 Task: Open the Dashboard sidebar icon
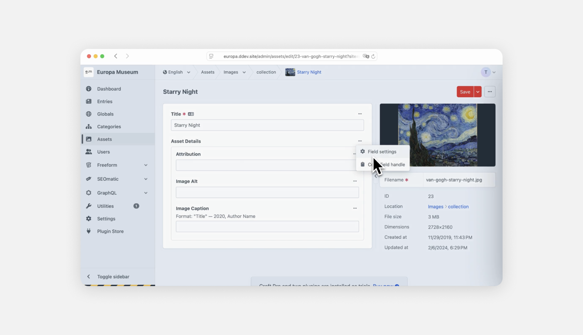tap(88, 89)
